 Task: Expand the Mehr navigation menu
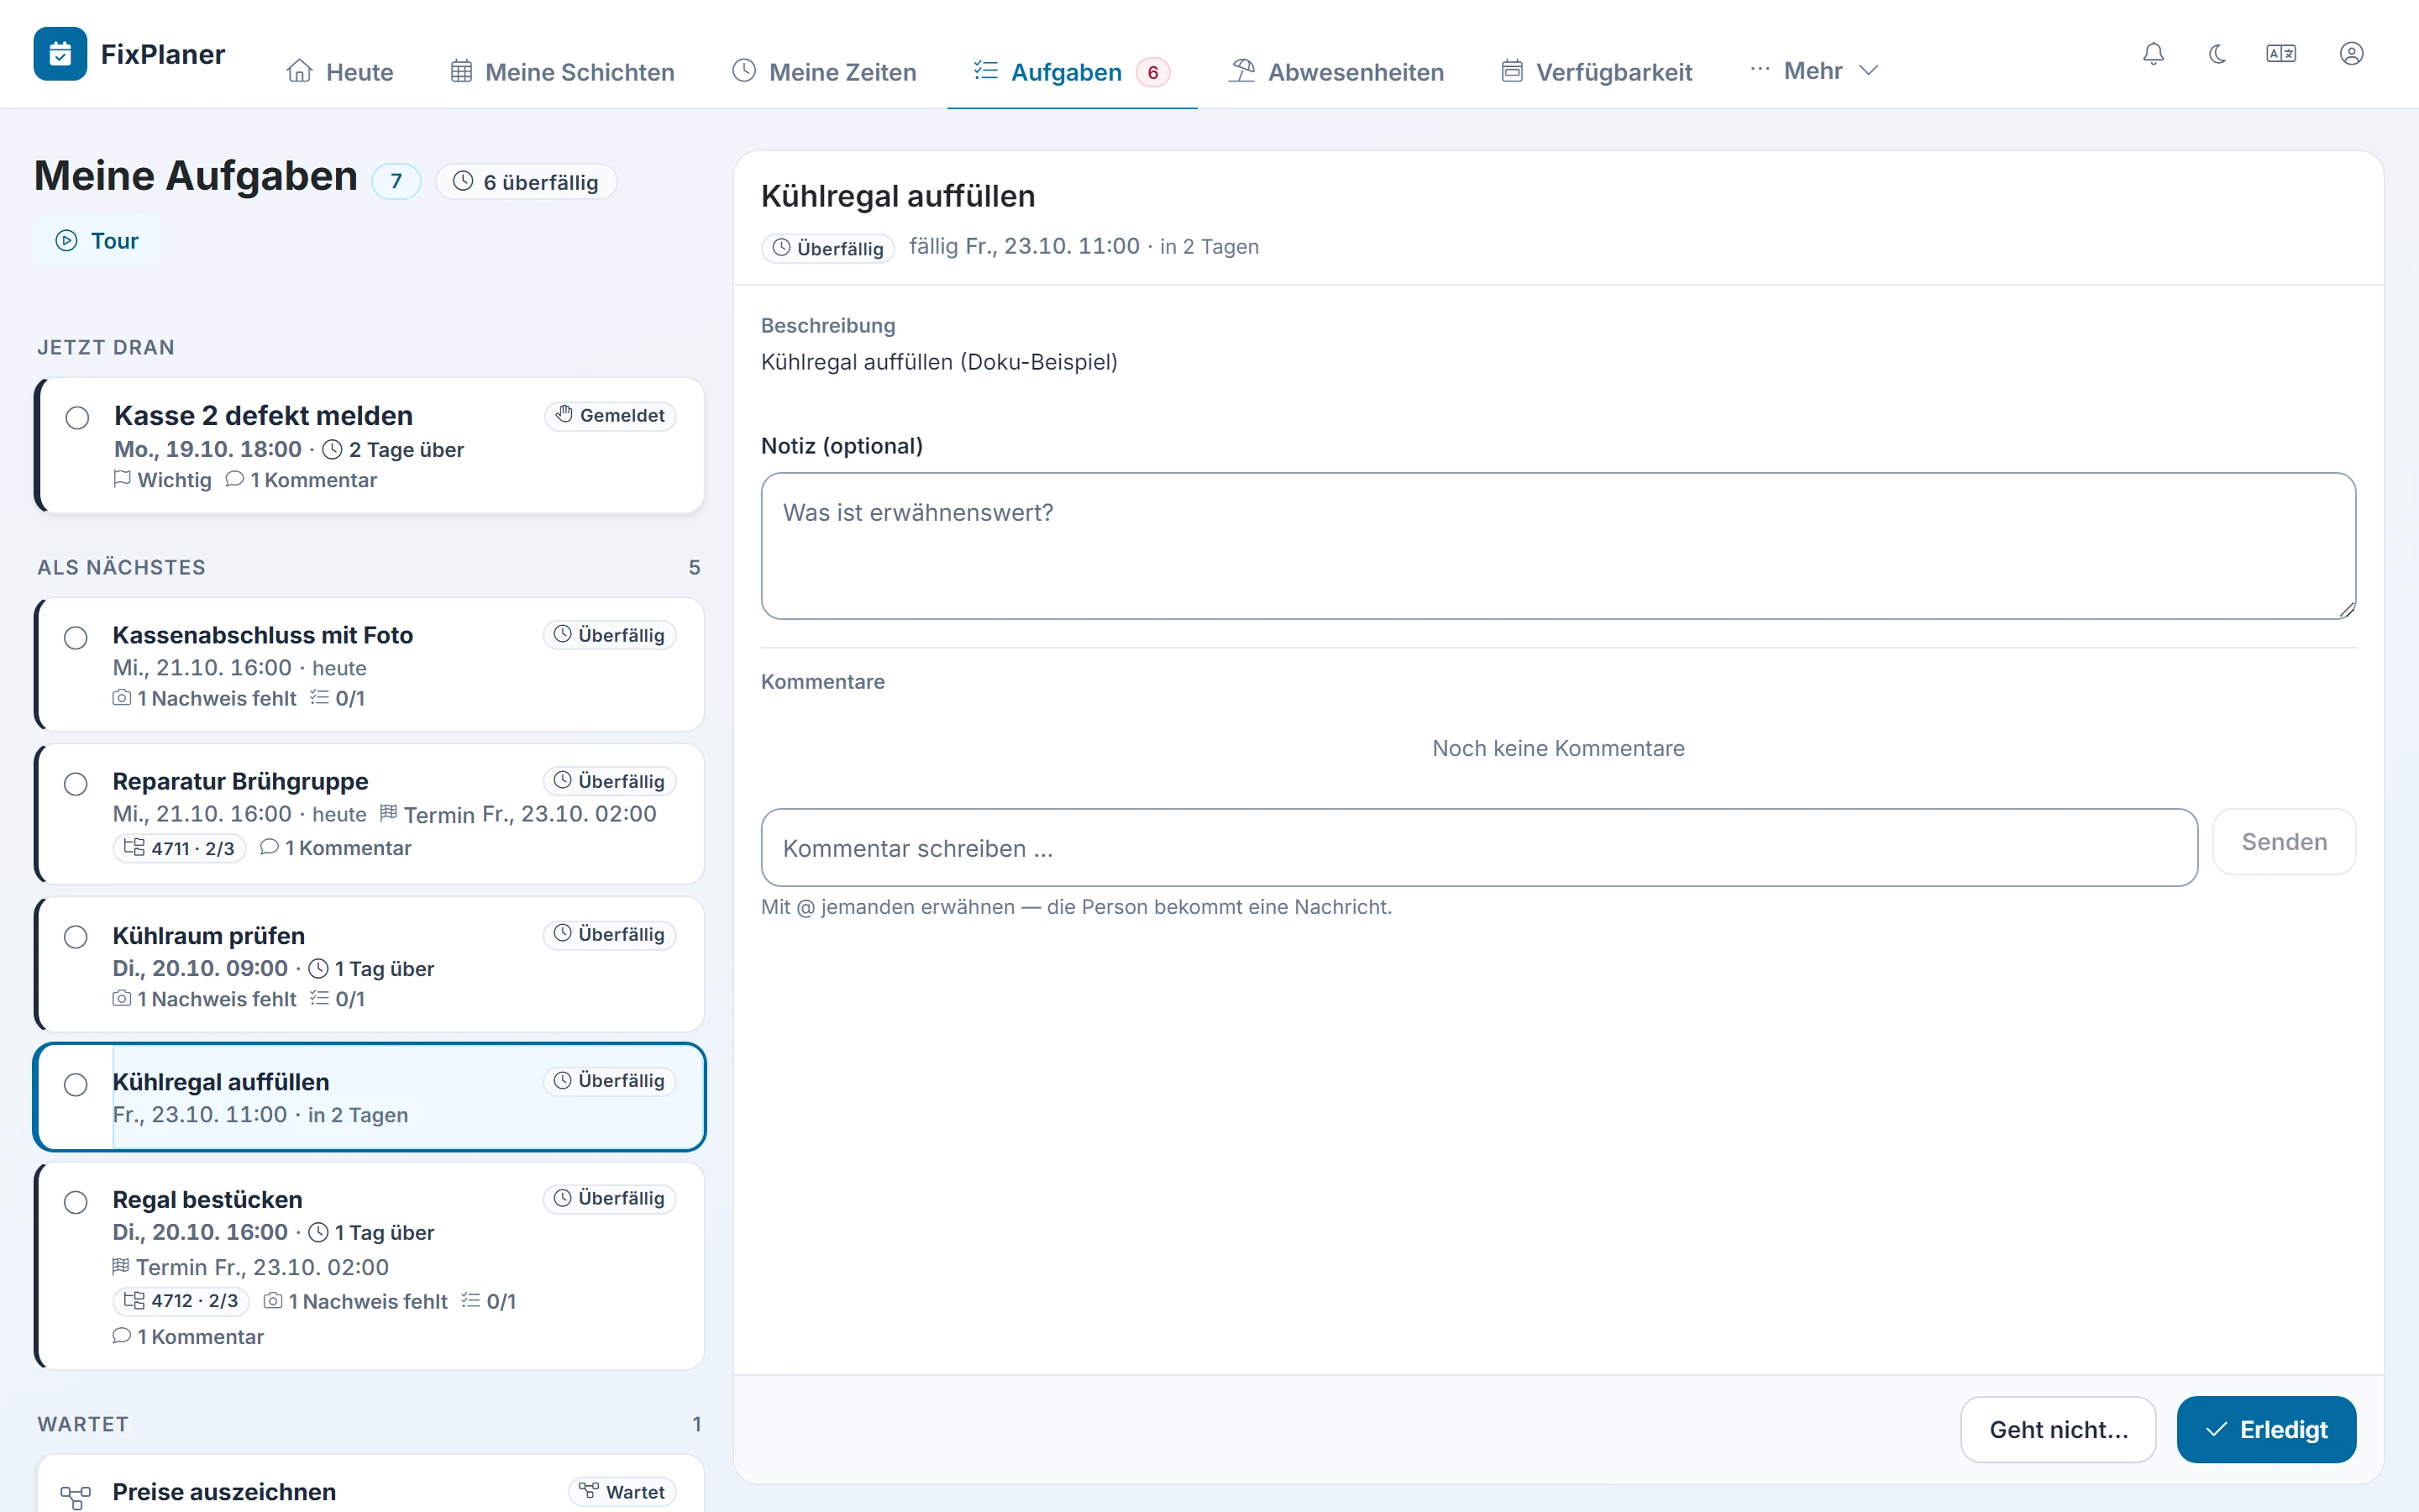pos(1814,71)
